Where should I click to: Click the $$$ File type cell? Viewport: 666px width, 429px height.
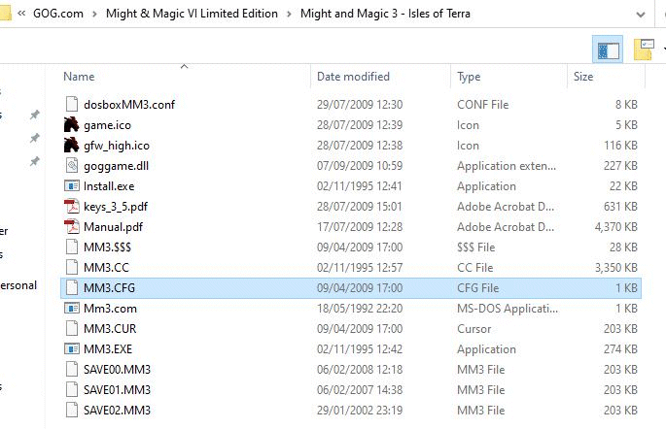pyautogui.click(x=476, y=247)
